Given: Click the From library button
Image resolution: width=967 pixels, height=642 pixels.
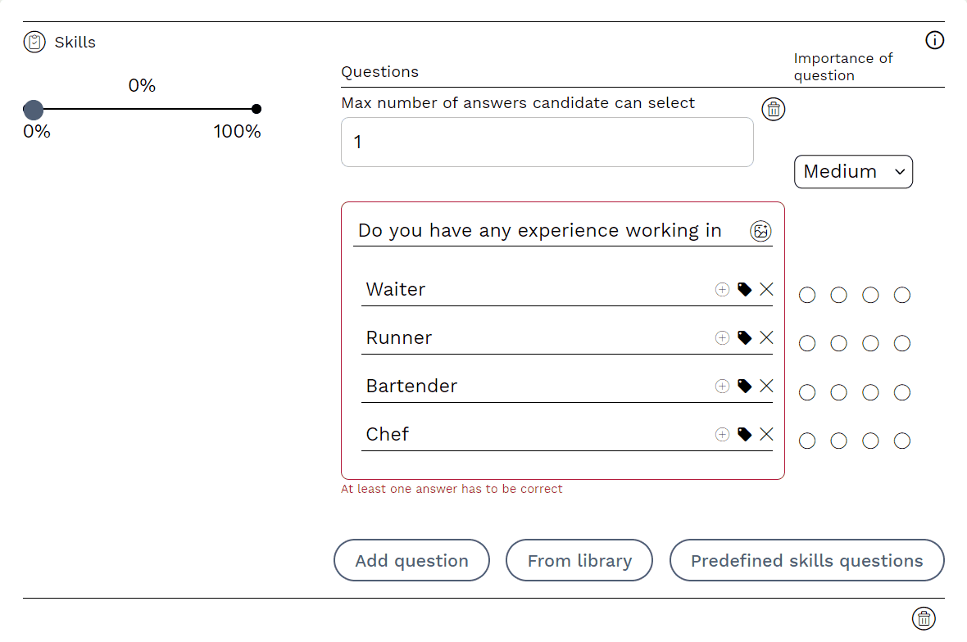Looking at the screenshot, I should pyautogui.click(x=579, y=561).
